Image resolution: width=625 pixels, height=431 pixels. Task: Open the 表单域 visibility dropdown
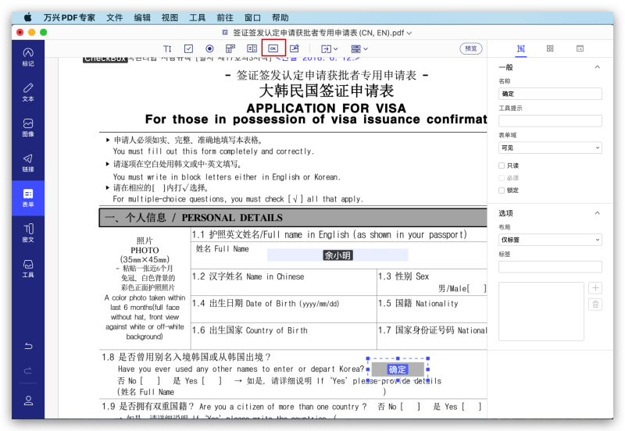[x=550, y=148]
